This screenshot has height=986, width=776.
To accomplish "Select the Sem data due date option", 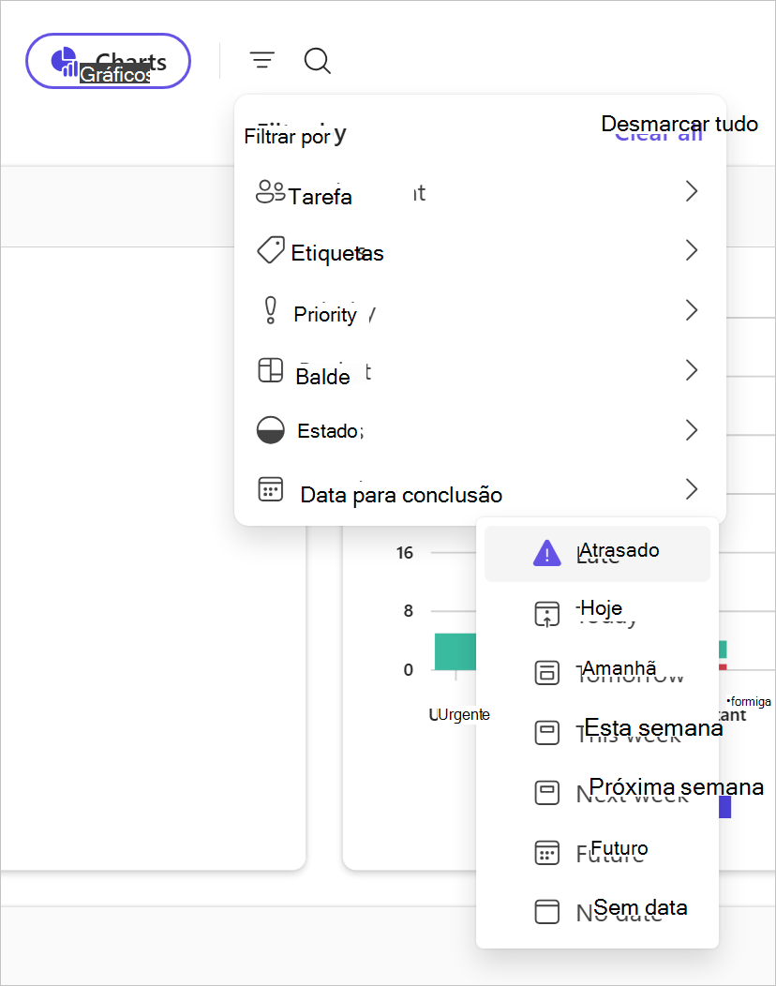I will (x=597, y=912).
